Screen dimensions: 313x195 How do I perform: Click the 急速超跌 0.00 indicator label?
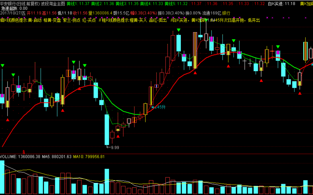(x=14, y=8)
